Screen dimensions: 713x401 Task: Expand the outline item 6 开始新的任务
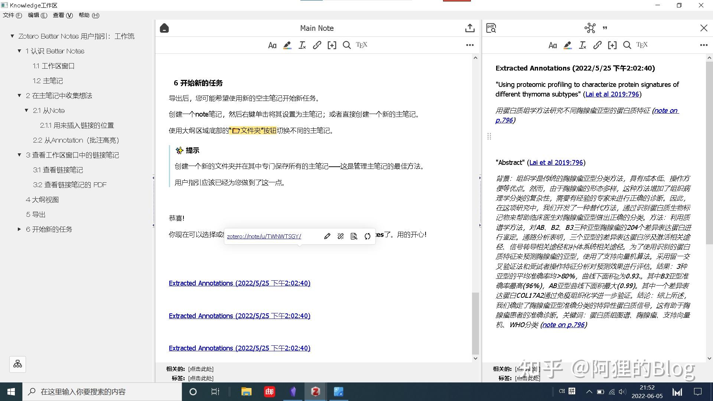(20, 229)
